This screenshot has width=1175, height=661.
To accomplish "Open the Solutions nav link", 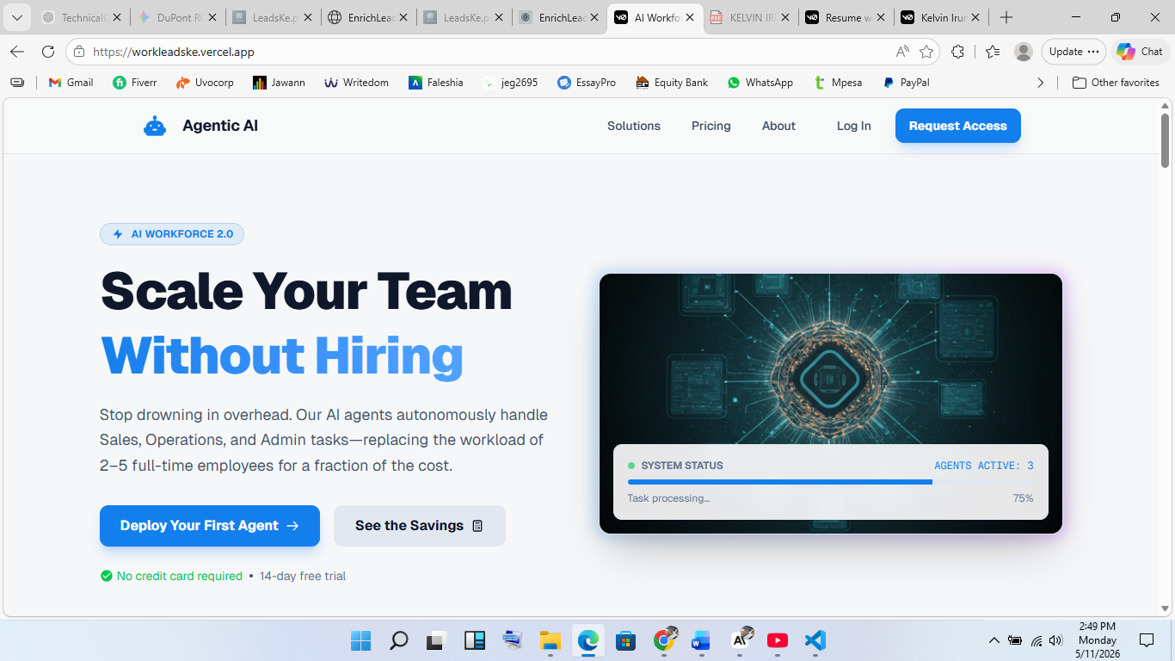I will point(634,126).
